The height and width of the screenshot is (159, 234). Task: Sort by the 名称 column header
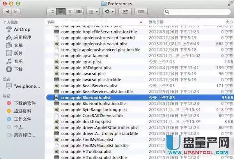click(51, 22)
